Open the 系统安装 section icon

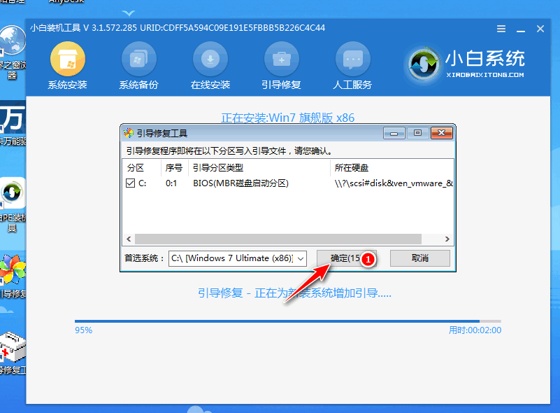(67, 60)
